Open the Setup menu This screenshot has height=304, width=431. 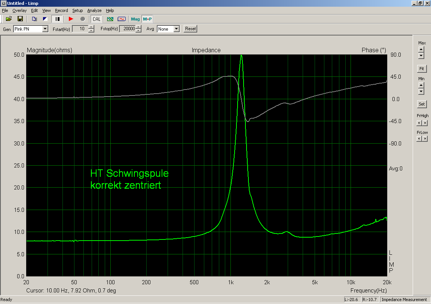pyautogui.click(x=77, y=10)
